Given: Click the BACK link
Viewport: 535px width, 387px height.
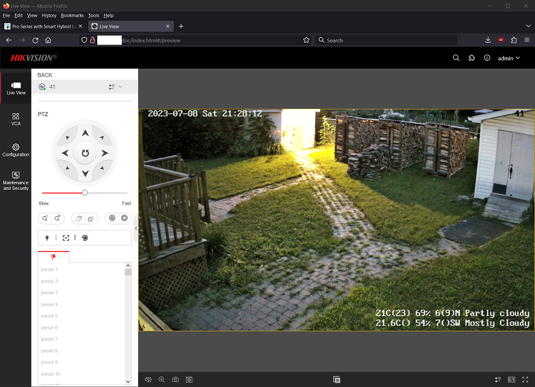Looking at the screenshot, I should pos(45,75).
